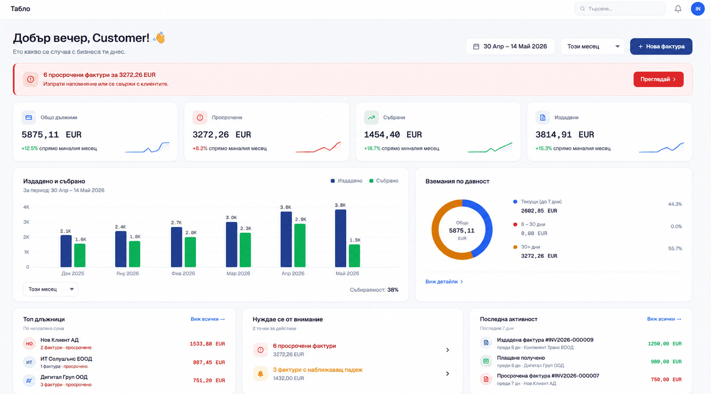Click the 751,20 EUR amount

coord(209,381)
